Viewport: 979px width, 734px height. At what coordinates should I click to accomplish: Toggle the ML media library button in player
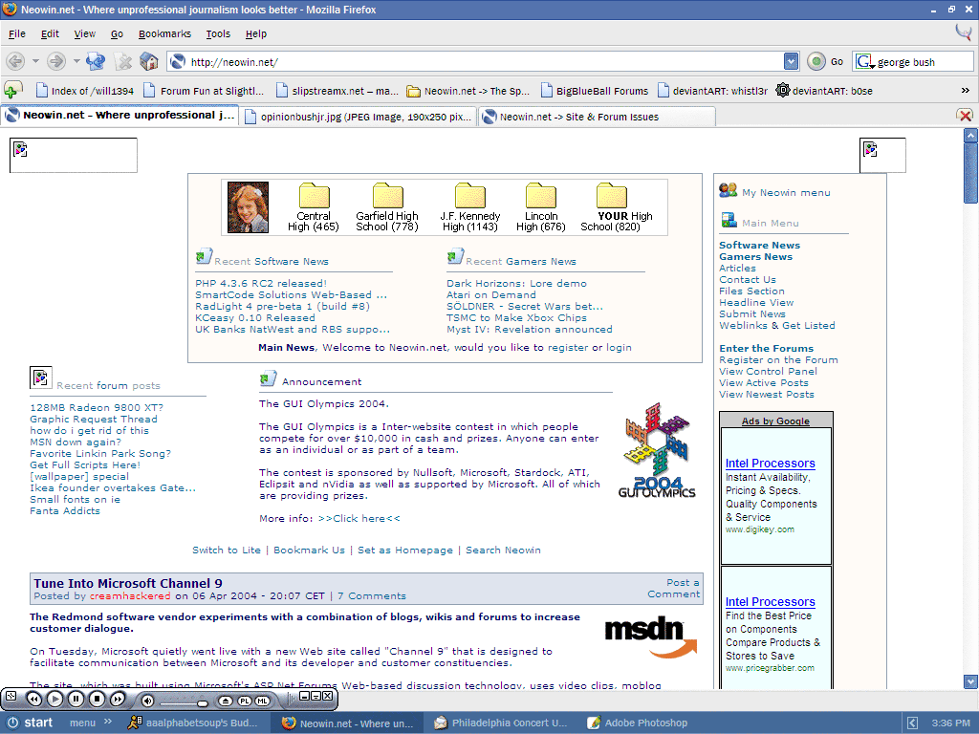[262, 701]
